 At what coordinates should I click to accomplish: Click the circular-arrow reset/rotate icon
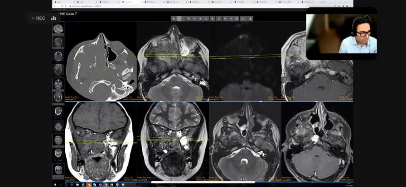(x=206, y=19)
